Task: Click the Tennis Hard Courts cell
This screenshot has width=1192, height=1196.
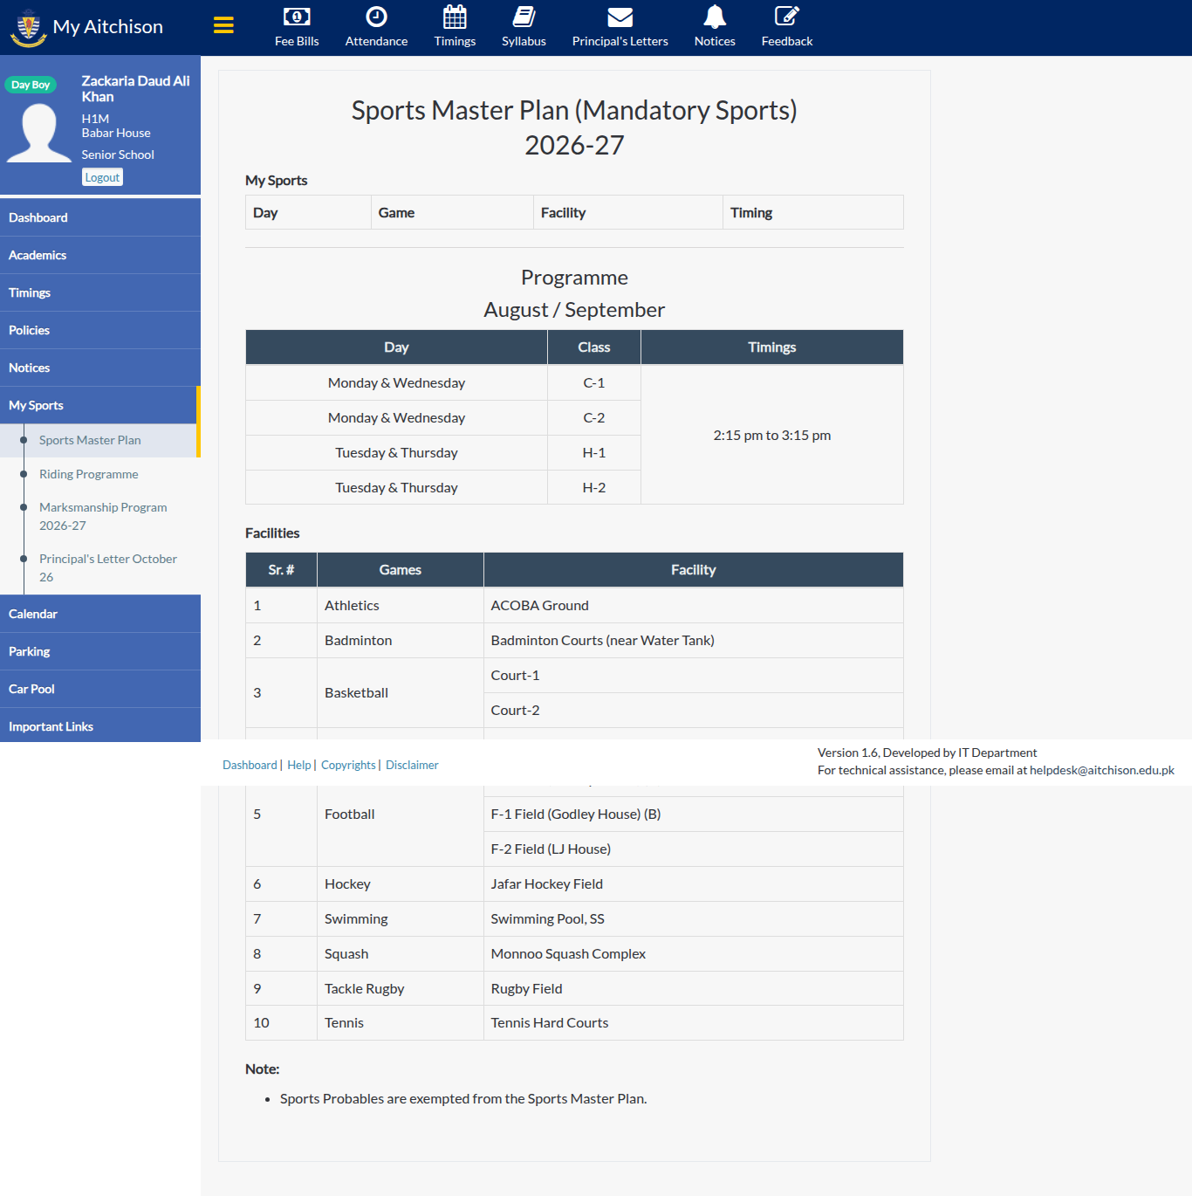Action: click(x=693, y=1022)
